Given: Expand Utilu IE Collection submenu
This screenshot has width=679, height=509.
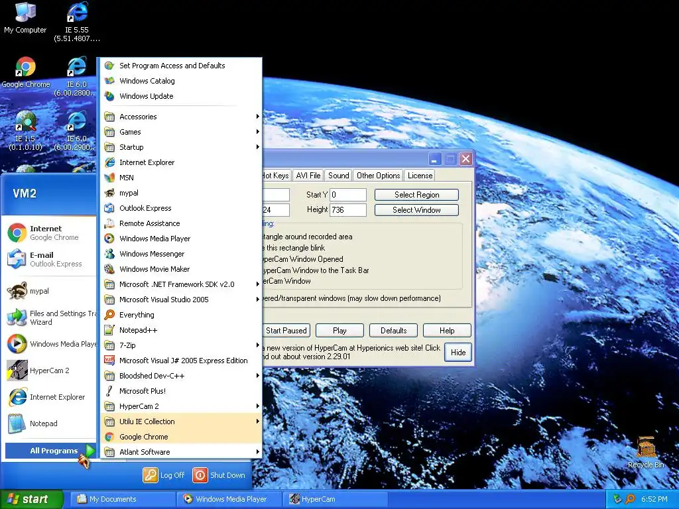Looking at the screenshot, I should (181, 422).
